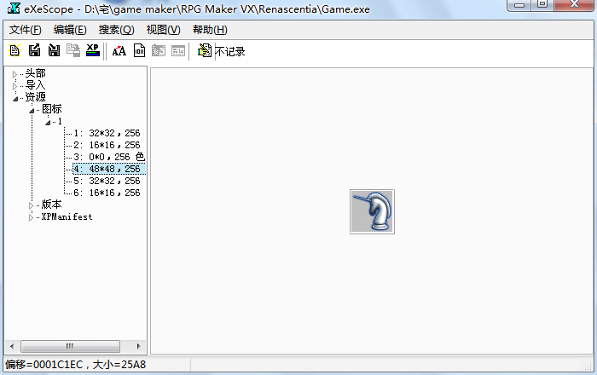
Task: Click the tree horizontal scrollbar thumb
Action: click(x=70, y=346)
